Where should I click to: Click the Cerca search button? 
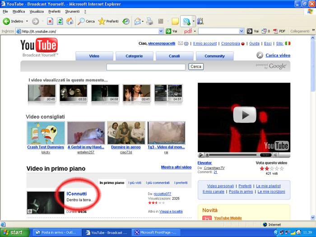[196, 66]
